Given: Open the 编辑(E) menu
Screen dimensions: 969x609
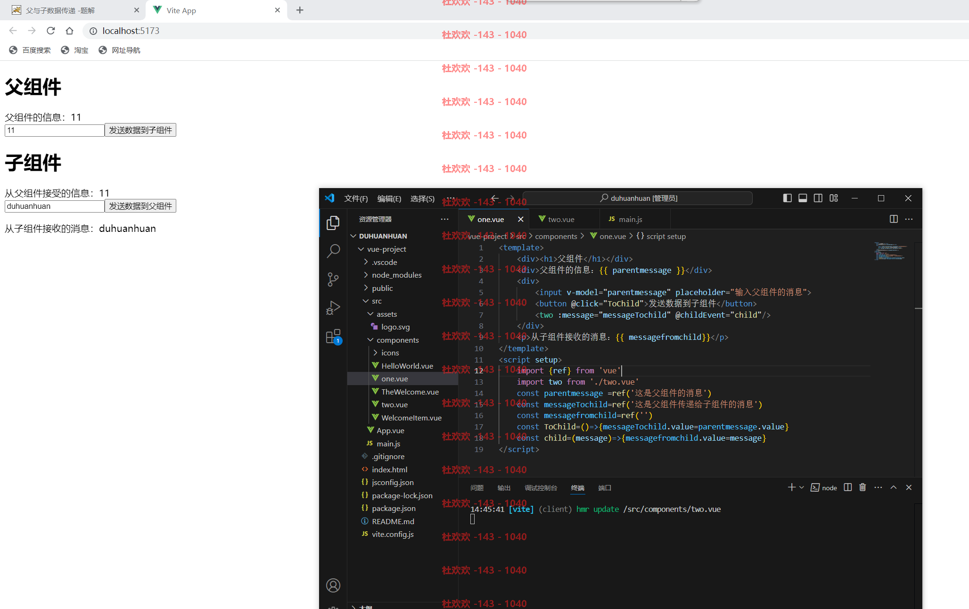Looking at the screenshot, I should tap(389, 198).
